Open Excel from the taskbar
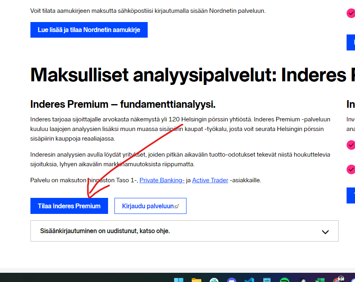355x282 pixels. pyautogui.click(x=320, y=280)
